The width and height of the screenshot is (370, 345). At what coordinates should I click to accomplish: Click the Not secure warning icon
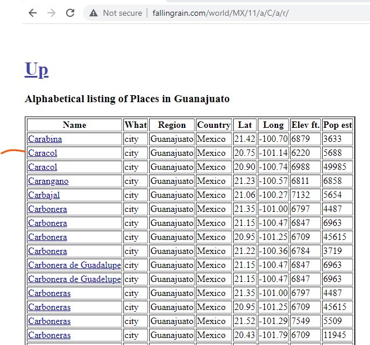tap(94, 13)
